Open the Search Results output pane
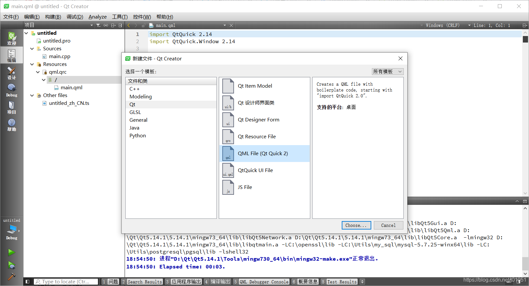Image resolution: width=529 pixels, height=286 pixels. point(142,282)
